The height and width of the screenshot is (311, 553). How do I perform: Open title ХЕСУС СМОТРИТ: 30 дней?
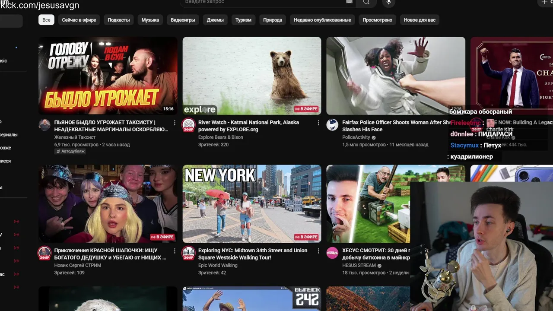coord(376,254)
